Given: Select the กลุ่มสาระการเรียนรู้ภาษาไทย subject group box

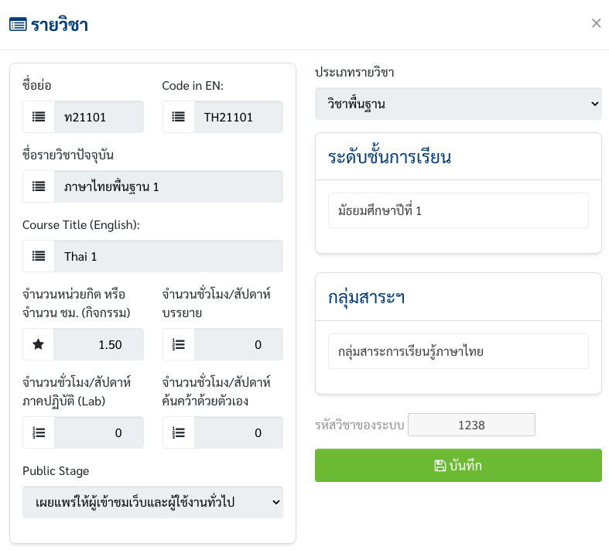Looking at the screenshot, I should (x=458, y=351).
